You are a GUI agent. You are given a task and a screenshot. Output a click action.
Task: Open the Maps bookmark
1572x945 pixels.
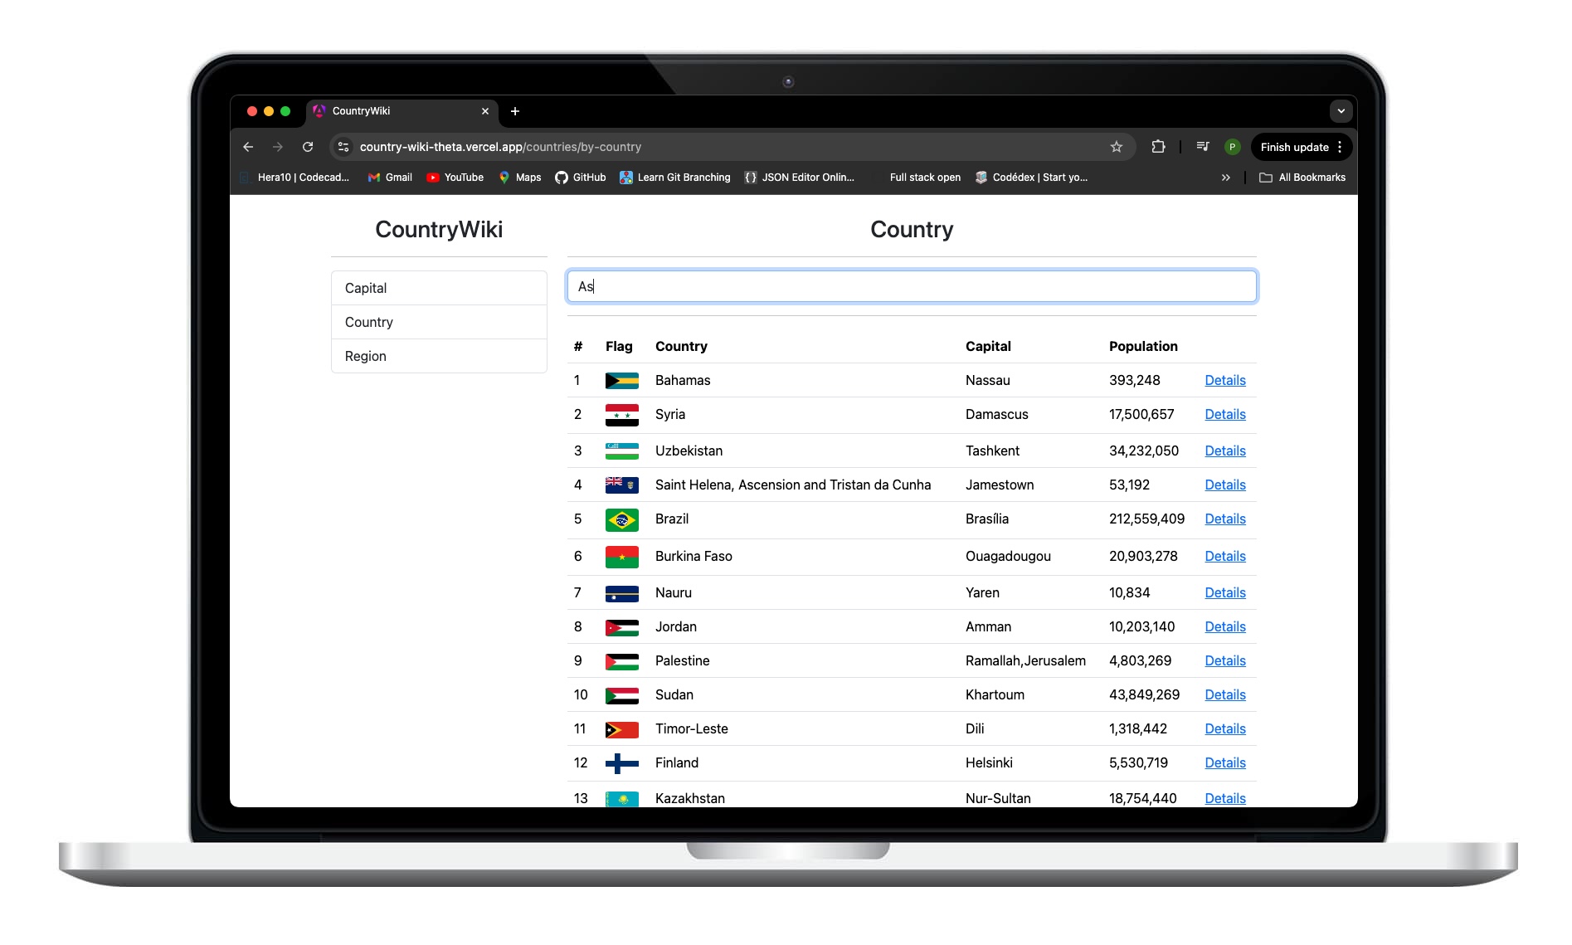point(520,178)
